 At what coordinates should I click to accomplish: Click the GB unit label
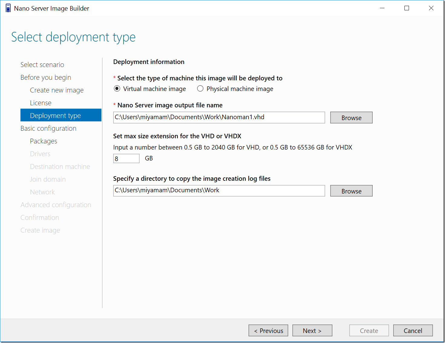click(x=149, y=158)
